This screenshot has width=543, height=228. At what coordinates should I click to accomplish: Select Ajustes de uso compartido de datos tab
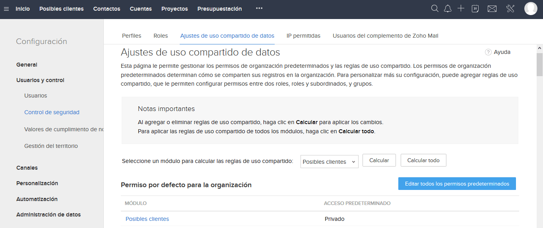[227, 36]
